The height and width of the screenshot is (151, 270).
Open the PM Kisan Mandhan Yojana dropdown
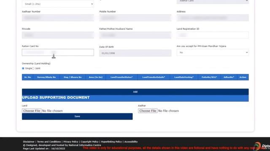pyautogui.click(x=213, y=52)
